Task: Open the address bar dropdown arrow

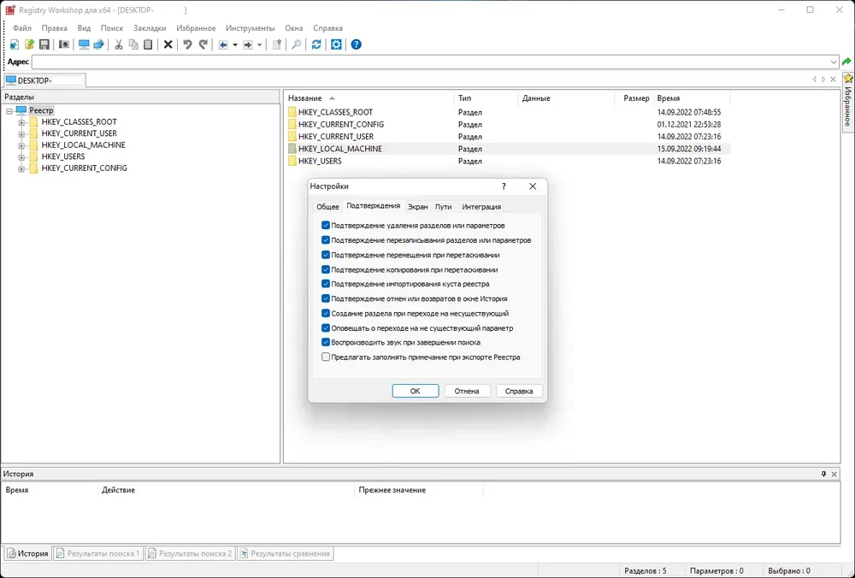Action: click(x=834, y=62)
